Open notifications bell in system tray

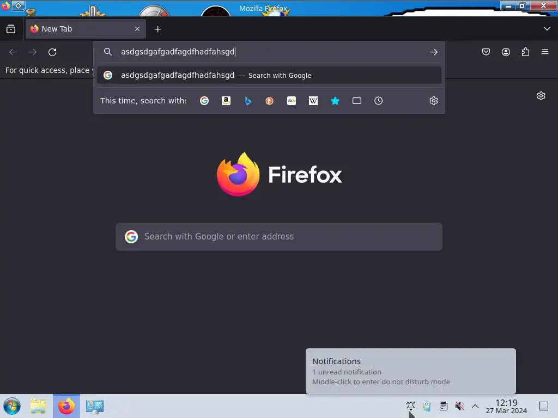[411, 406]
